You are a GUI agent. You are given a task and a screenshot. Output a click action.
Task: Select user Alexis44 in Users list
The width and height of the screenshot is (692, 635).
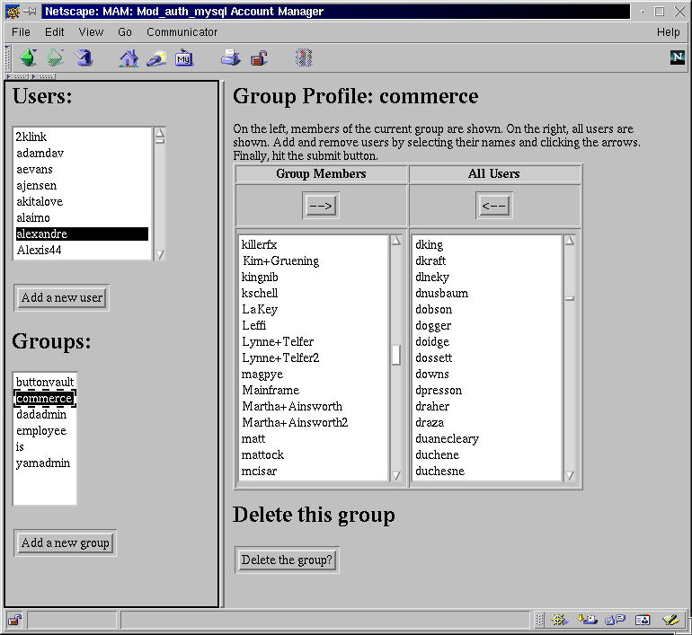(82, 250)
